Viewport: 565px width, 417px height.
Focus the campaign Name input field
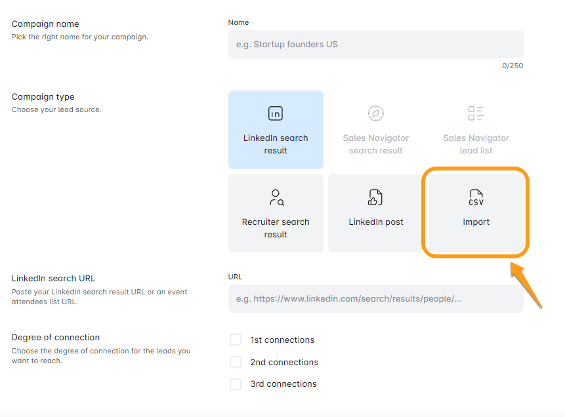click(375, 45)
